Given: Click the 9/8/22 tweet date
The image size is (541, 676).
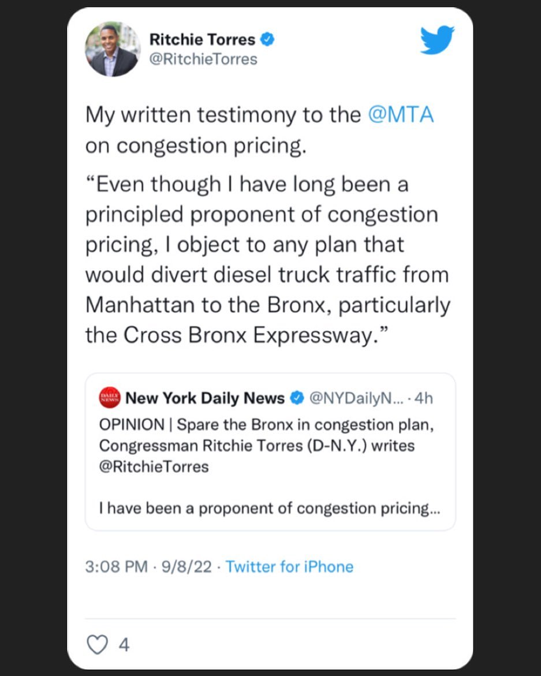Looking at the screenshot, I should (x=186, y=566).
